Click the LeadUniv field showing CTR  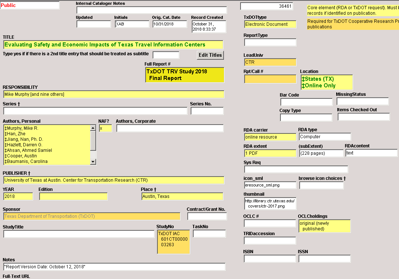(270, 62)
